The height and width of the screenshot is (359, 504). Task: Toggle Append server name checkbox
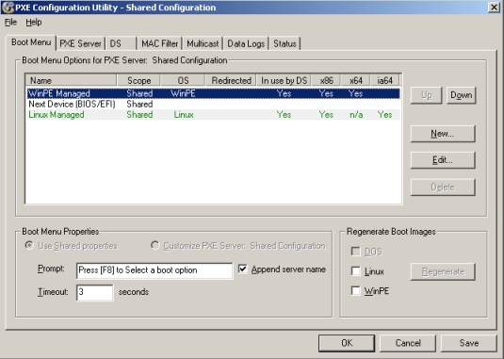click(243, 269)
